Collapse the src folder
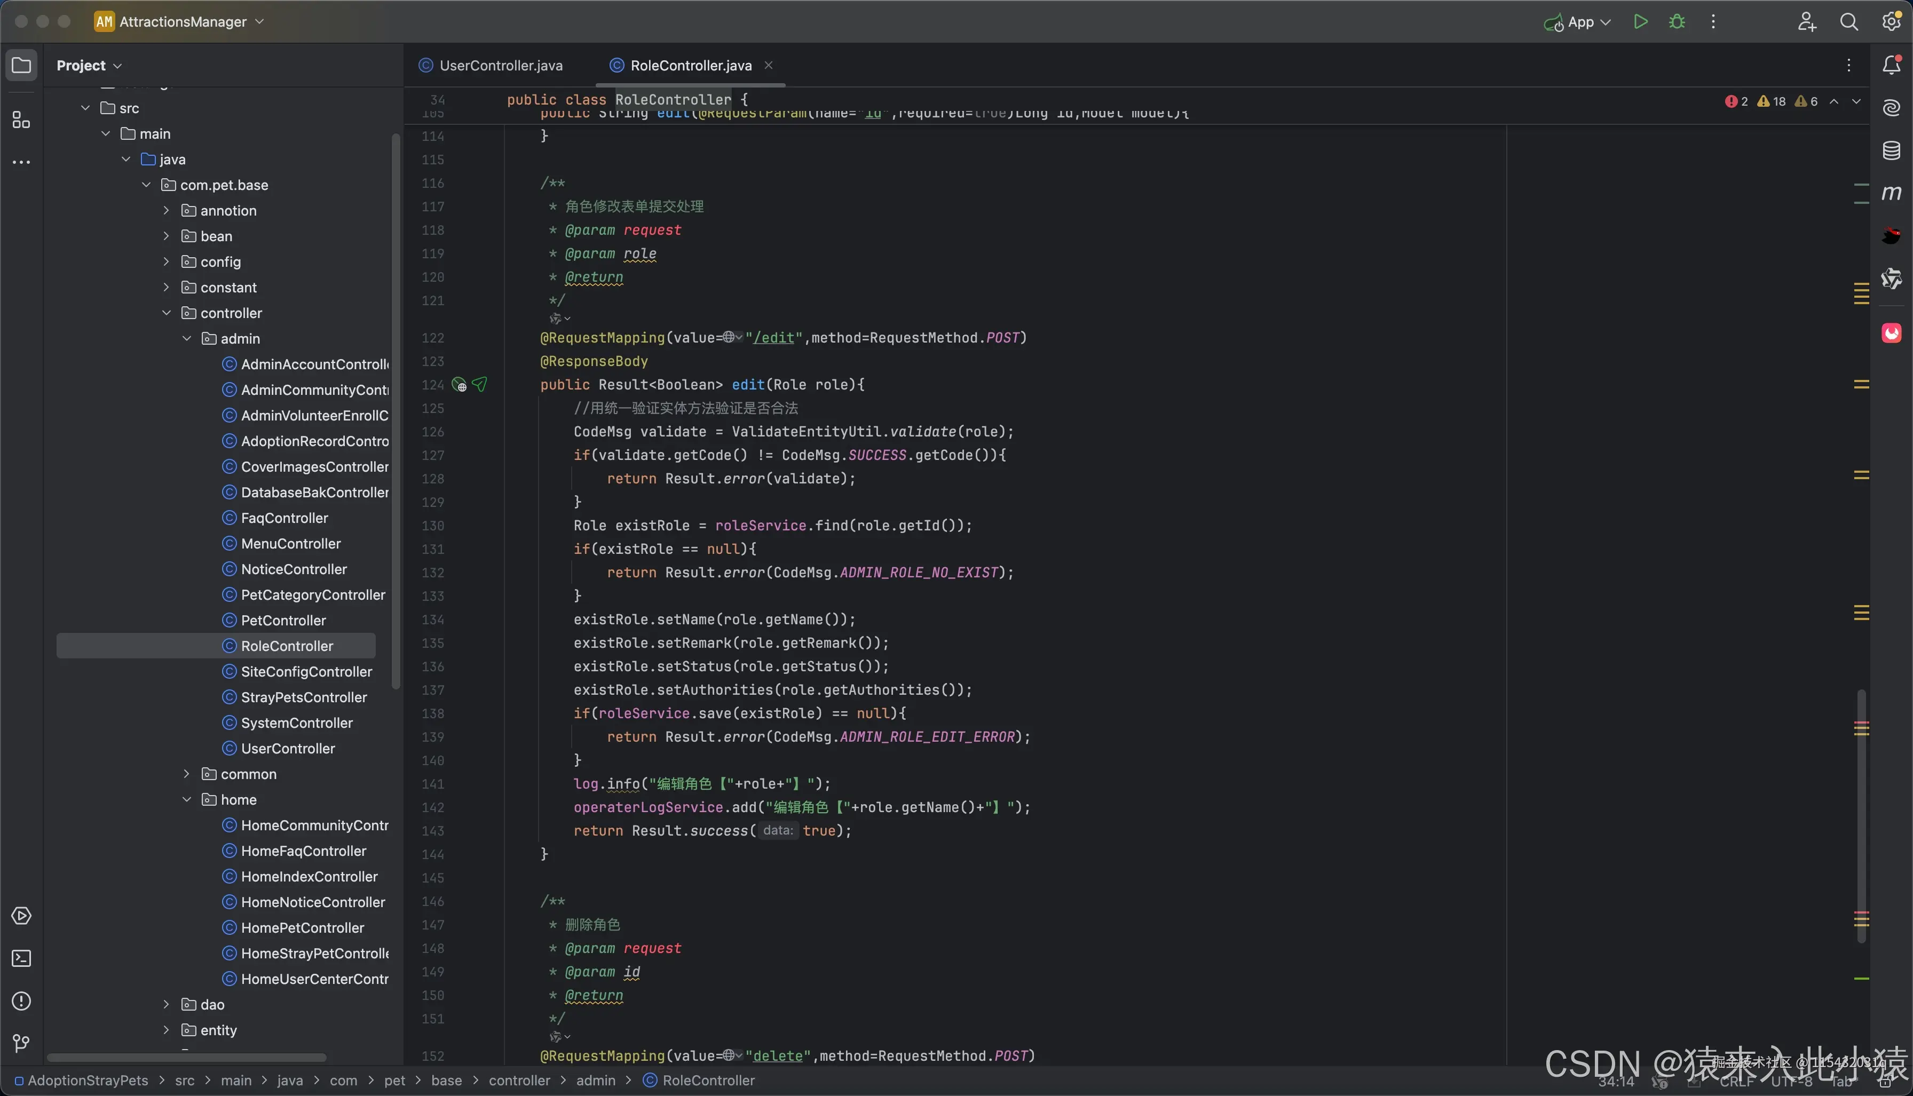This screenshot has height=1096, width=1913. click(x=85, y=108)
